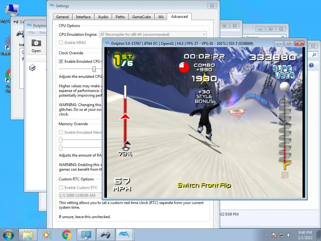Click the 00:02:22 race timer

point(204,56)
